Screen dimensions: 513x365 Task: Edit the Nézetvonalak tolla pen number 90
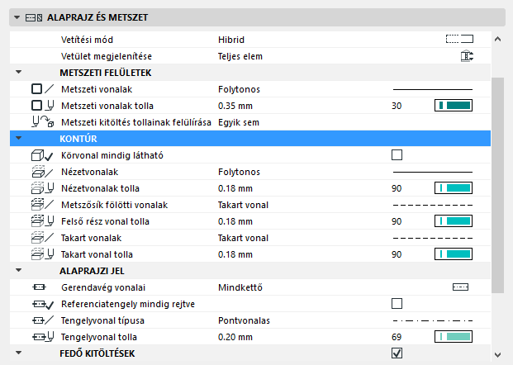coord(397,188)
